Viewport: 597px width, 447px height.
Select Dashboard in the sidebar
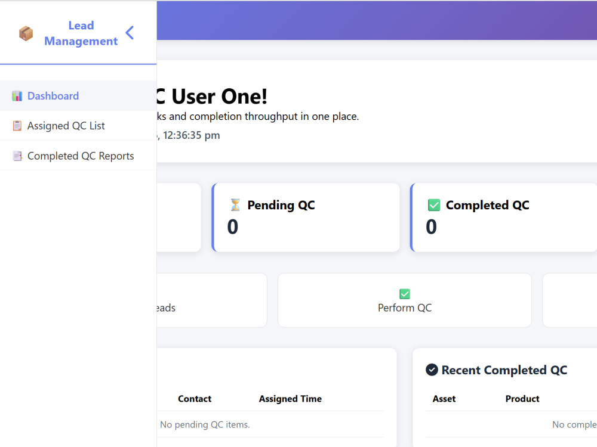coord(78,96)
